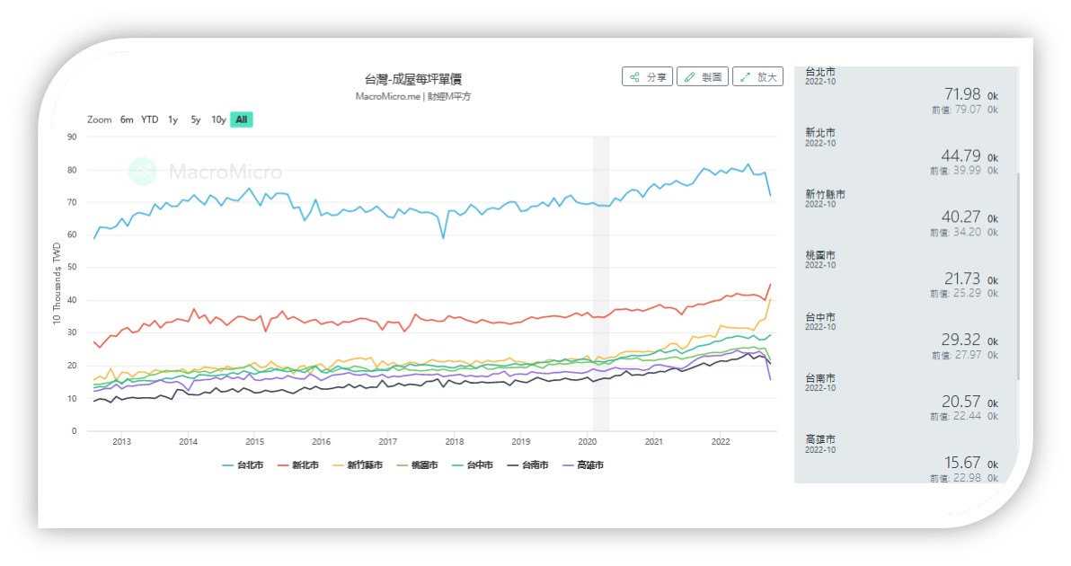This screenshot has width=1071, height=566.
Task: Open the 製圖 chart-making tool
Action: [702, 77]
